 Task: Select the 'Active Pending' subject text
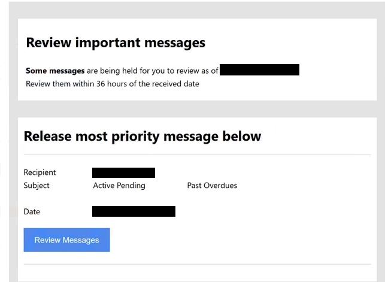tap(119, 186)
